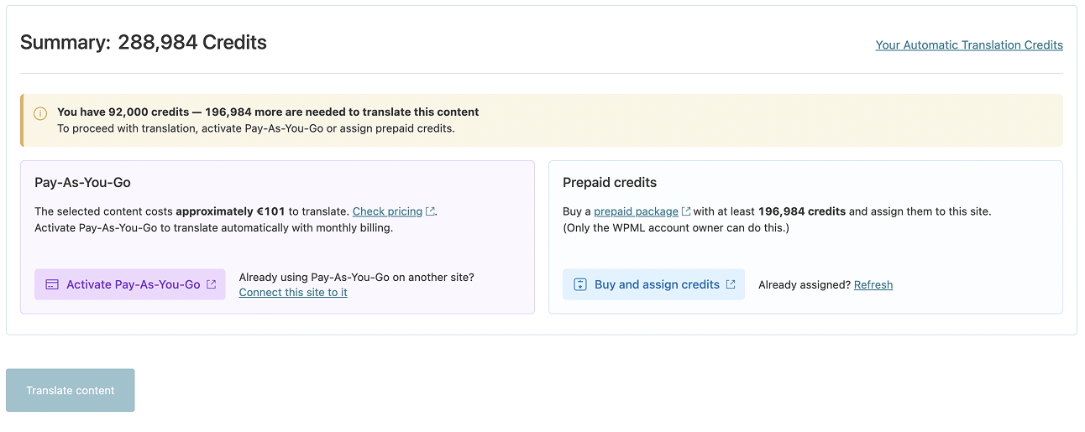Click external-link icon after prepaid package link
This screenshot has width=1085, height=432.
[x=686, y=211]
